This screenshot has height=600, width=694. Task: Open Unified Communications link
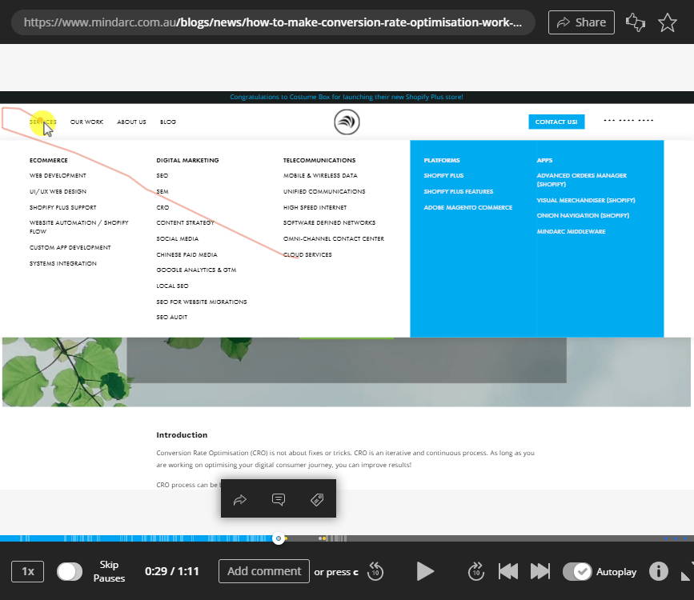tap(324, 191)
